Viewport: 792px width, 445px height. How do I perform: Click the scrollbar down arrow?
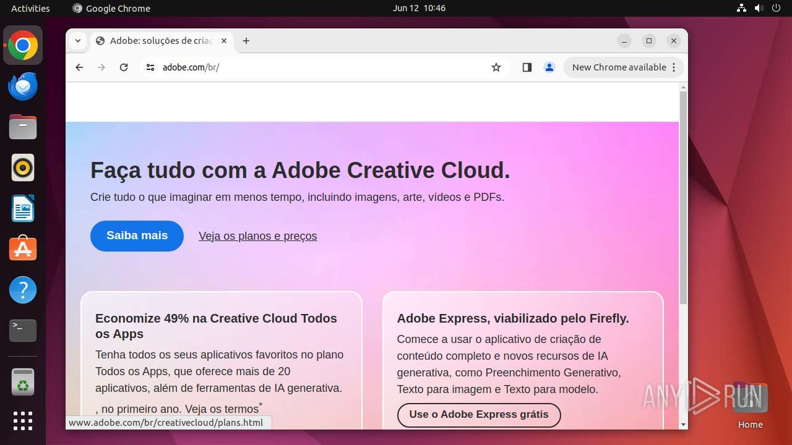[x=683, y=425]
